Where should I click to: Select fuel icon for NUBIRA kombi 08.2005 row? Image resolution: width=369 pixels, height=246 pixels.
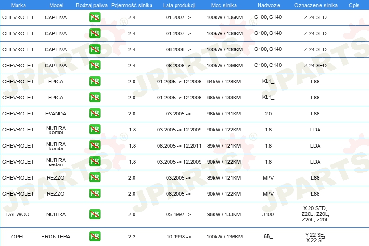pos(94,145)
